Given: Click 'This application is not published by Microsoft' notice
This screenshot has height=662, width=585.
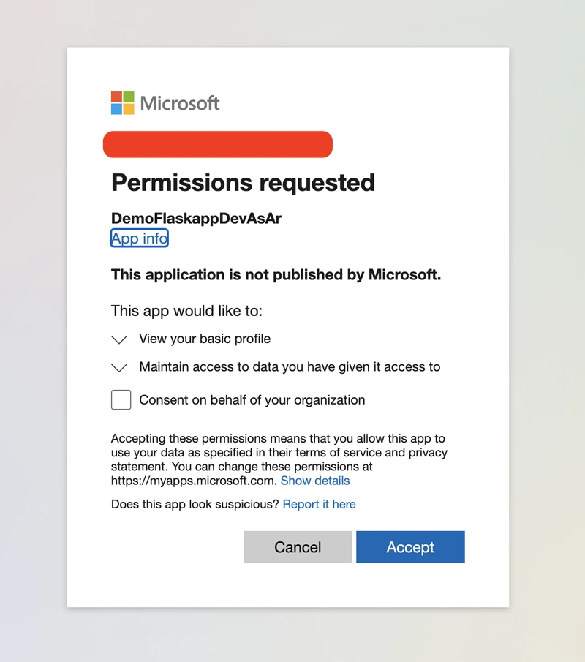Looking at the screenshot, I should 276,275.
